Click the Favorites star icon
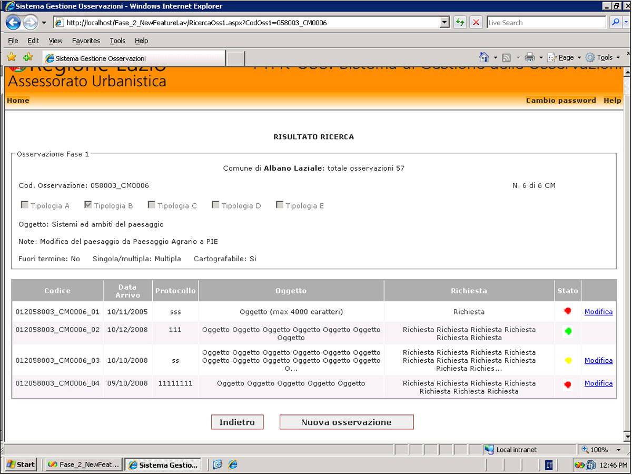This screenshot has width=632, height=475. [x=11, y=57]
